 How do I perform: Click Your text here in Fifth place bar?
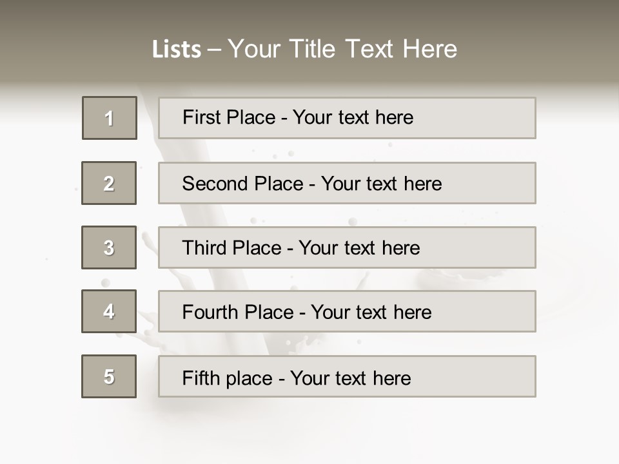(350, 378)
